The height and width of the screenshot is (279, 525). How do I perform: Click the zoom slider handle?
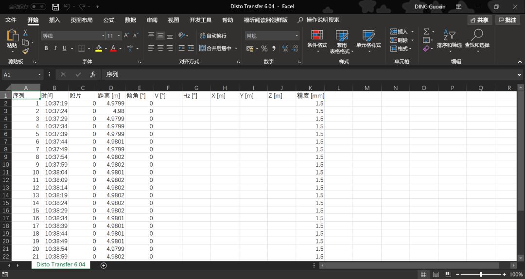point(481,275)
